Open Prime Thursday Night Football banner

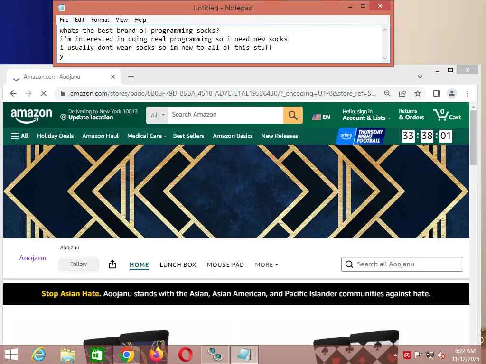pos(361,136)
